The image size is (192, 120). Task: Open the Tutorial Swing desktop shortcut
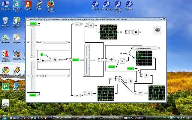pyautogui.click(x=118, y=7)
